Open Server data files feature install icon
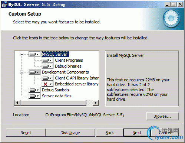This screenshot has width=185, height=143. point(34,96)
